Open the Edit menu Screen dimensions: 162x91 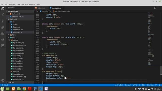pos(6,4)
